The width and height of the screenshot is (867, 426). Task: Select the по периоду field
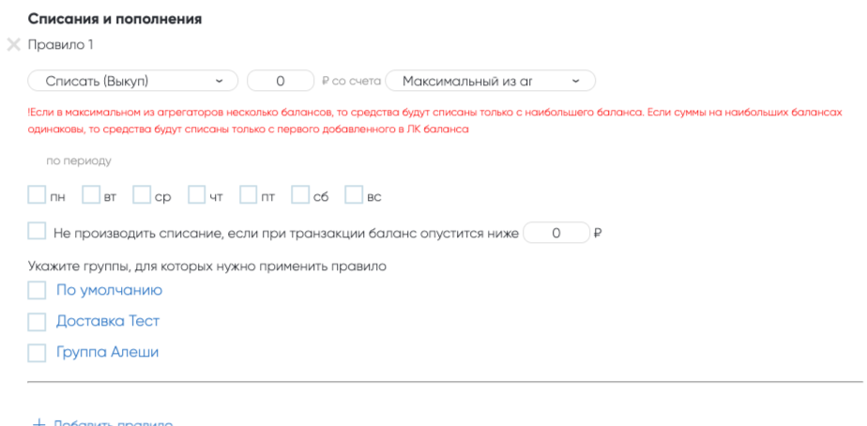pyautogui.click(x=79, y=160)
